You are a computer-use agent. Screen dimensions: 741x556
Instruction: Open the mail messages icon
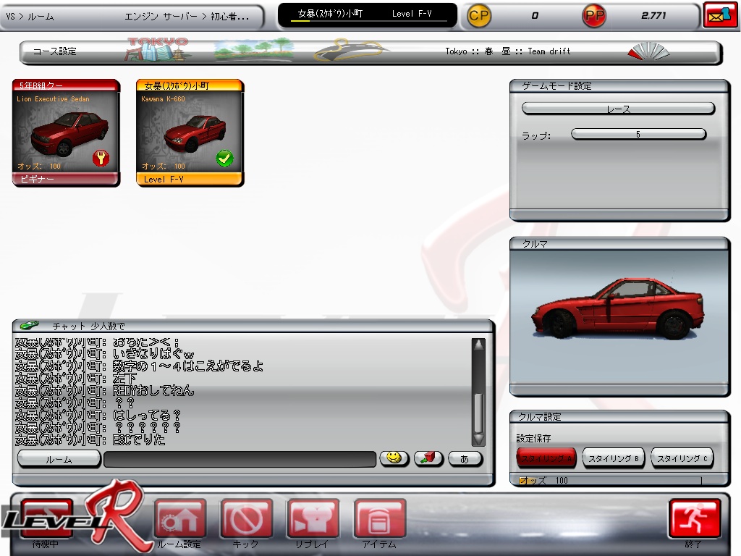(x=719, y=16)
